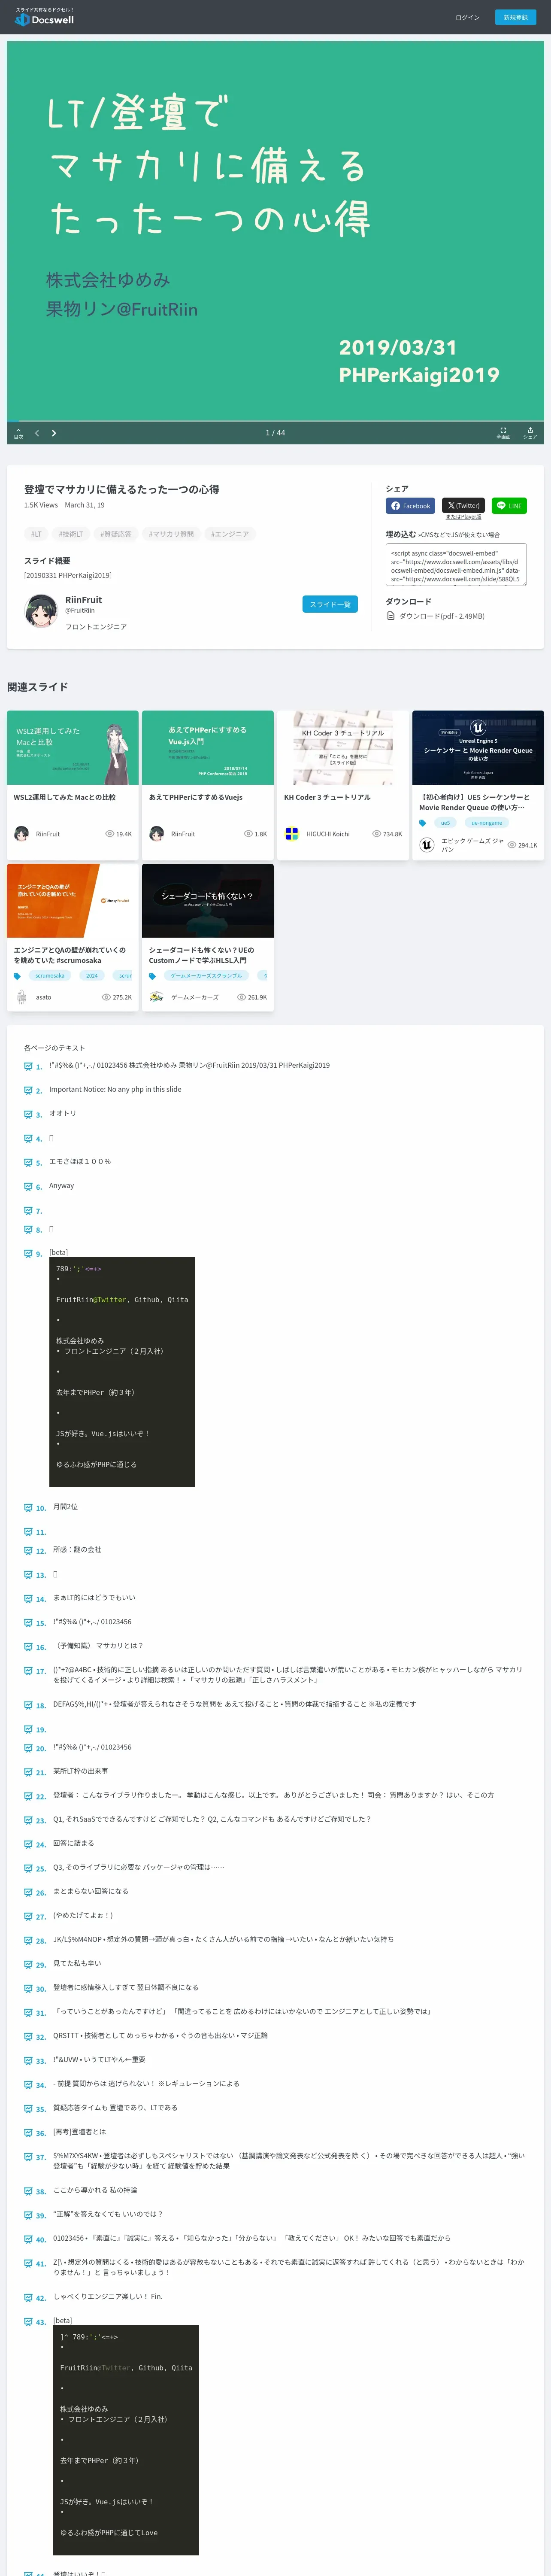Click the 新規登録 button

coord(515,17)
